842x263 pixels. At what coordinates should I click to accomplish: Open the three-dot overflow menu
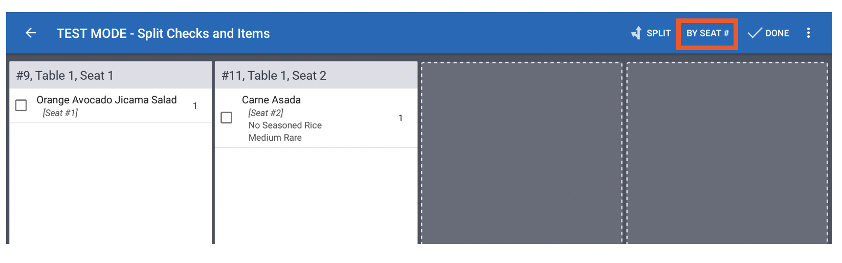pyautogui.click(x=808, y=33)
